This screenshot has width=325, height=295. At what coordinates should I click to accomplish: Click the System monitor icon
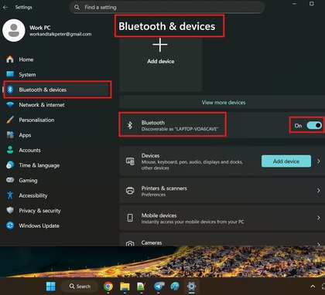point(10,74)
